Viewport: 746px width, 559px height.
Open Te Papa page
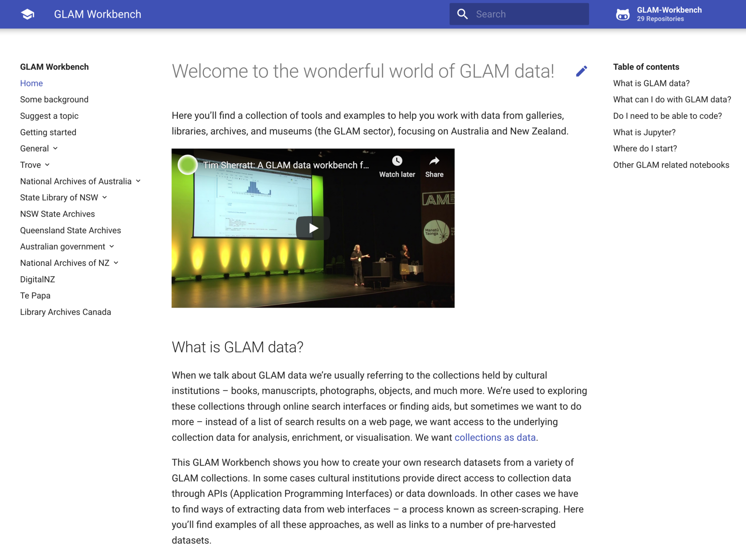pyautogui.click(x=35, y=296)
